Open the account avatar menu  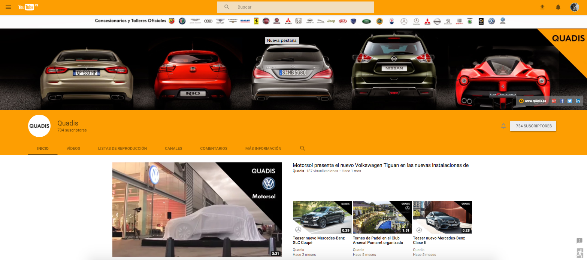point(574,7)
